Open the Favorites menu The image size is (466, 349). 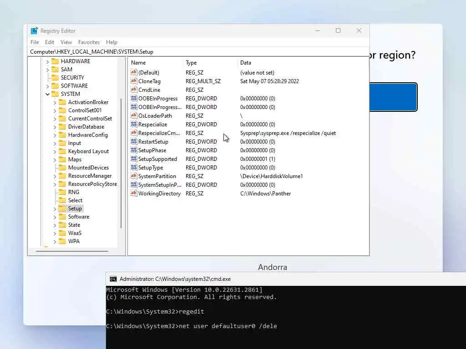89,42
